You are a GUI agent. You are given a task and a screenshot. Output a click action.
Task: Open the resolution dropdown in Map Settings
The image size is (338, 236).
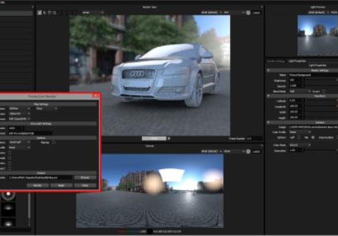pos(20,114)
